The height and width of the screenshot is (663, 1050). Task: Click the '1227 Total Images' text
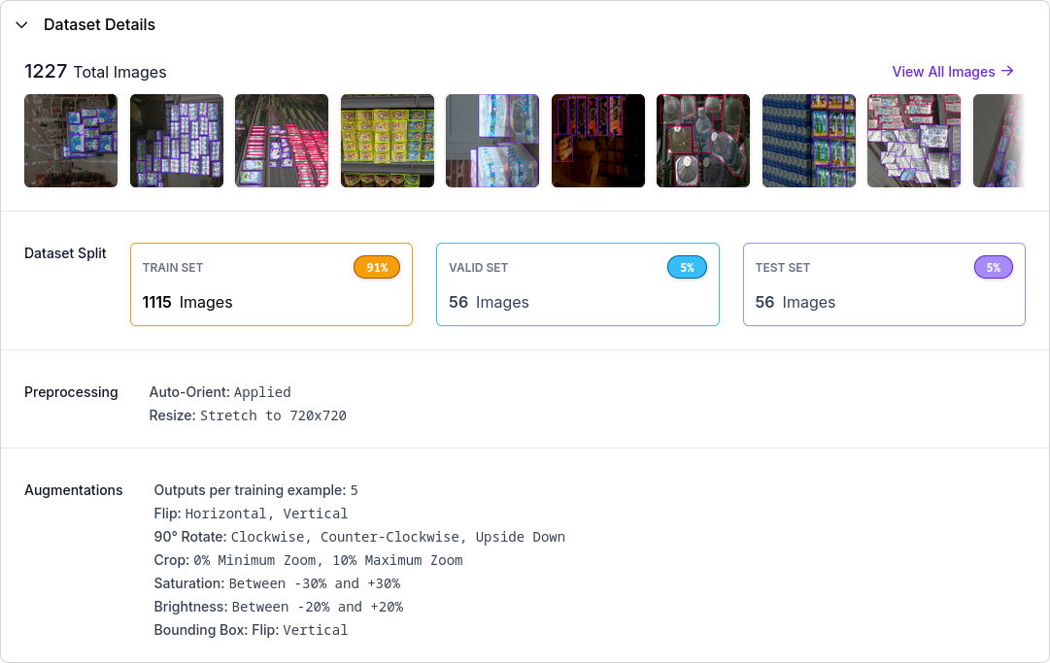[95, 72]
